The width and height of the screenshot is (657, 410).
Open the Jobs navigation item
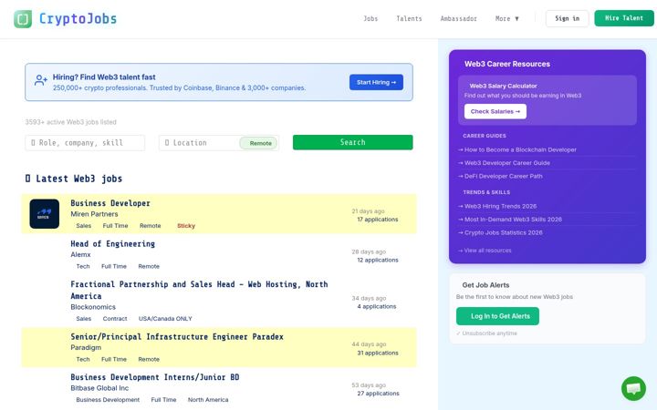[370, 19]
